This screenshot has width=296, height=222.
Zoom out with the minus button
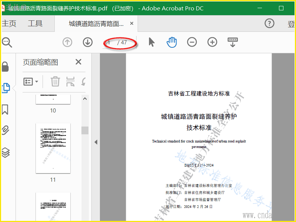(192, 42)
